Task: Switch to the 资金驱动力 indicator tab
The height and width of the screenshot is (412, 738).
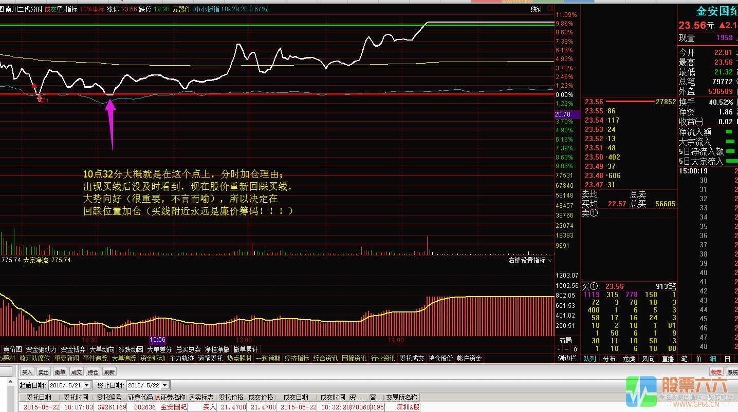Action: coord(41,349)
